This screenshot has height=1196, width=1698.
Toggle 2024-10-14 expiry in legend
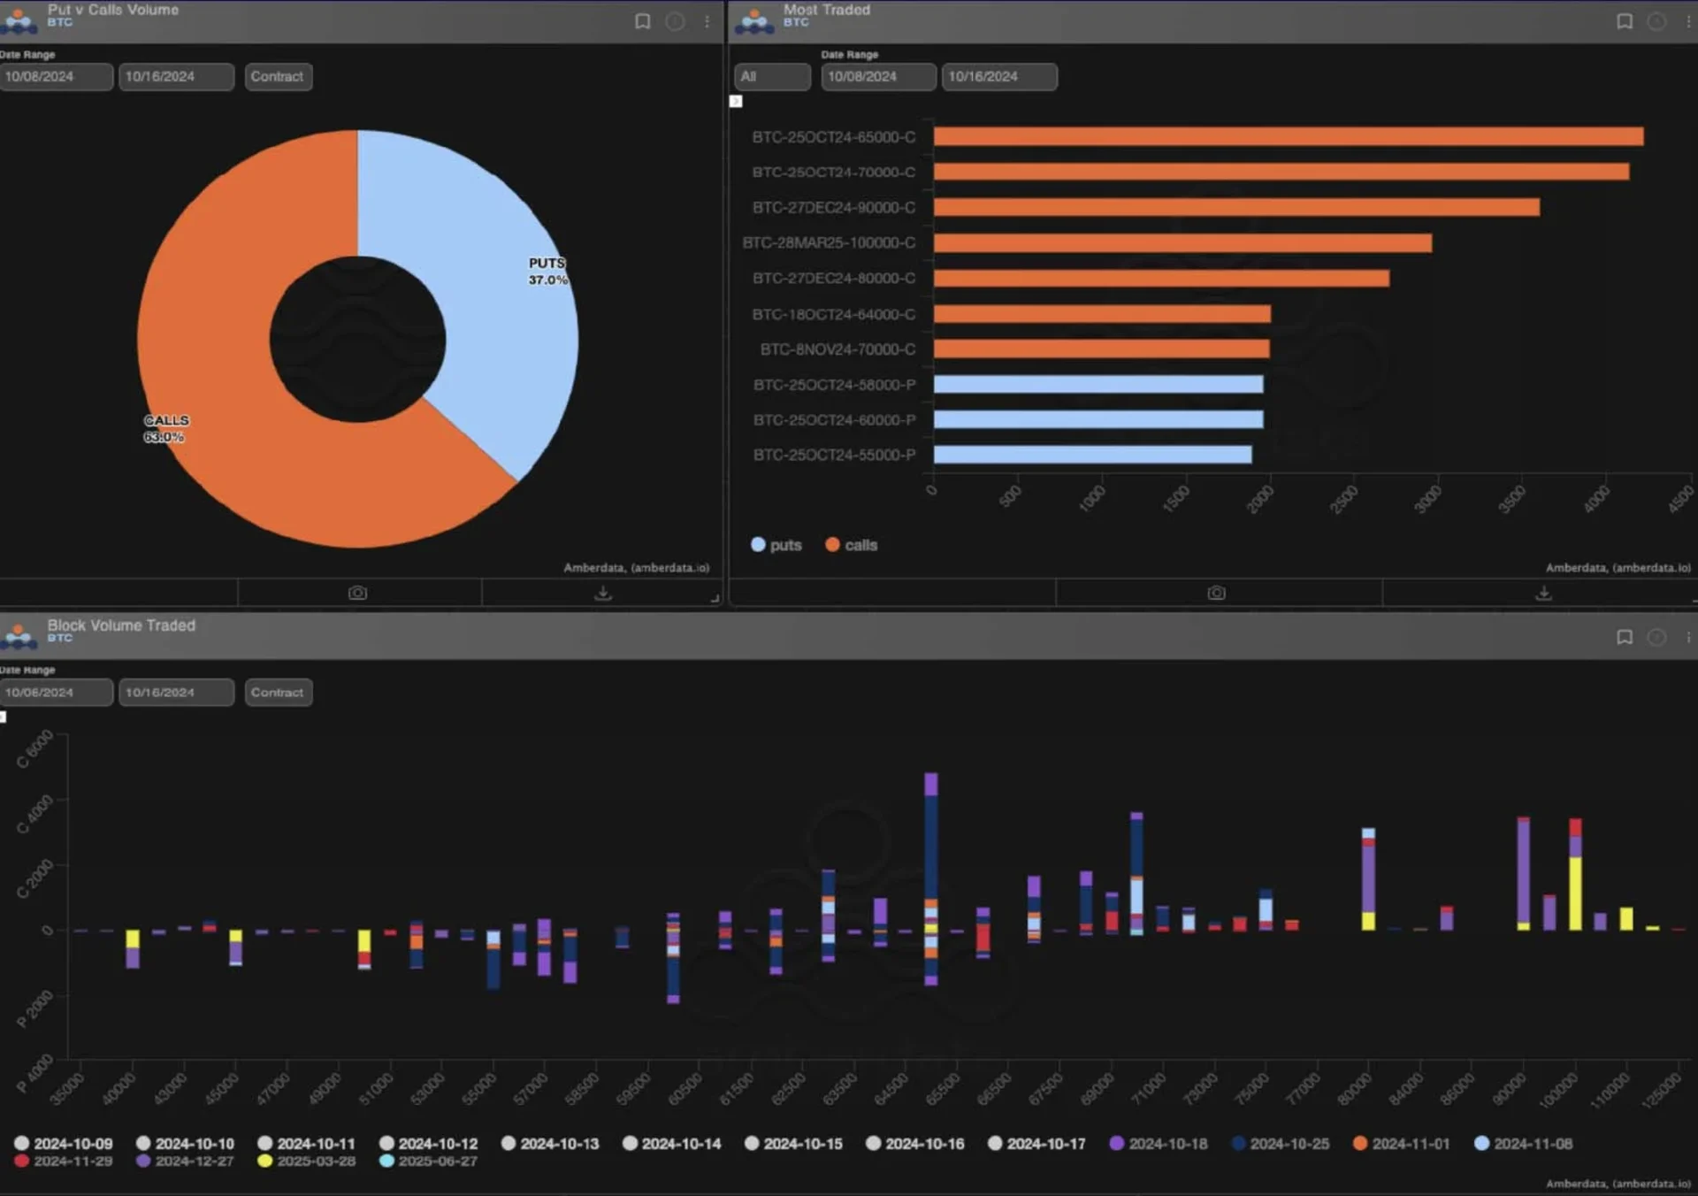click(x=672, y=1144)
